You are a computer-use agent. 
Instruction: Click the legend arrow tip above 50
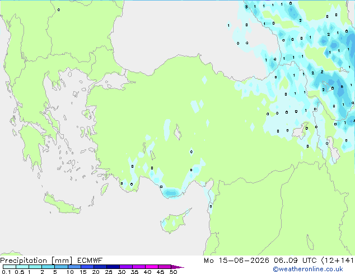coord(177,267)
